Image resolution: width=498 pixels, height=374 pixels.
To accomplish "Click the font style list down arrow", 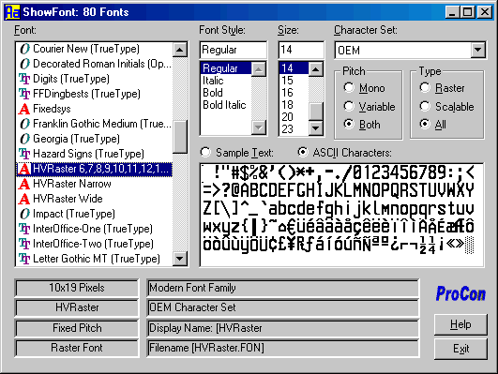I will (x=259, y=127).
